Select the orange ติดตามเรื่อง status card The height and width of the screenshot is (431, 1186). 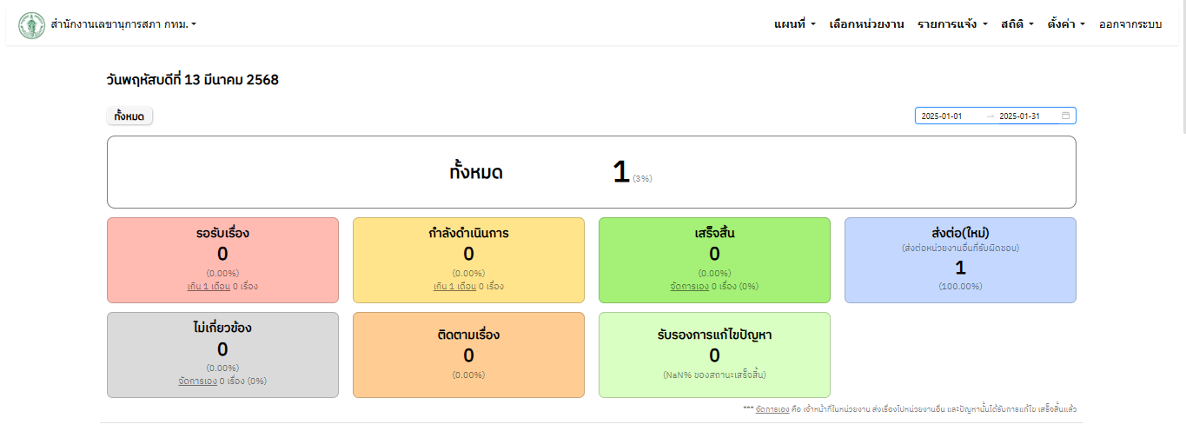click(x=468, y=355)
